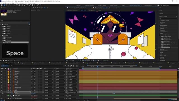
Task: Select the Clone Stamp tool
Action: (32, 5)
